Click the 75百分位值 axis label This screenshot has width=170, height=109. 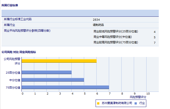click(x=13, y=88)
